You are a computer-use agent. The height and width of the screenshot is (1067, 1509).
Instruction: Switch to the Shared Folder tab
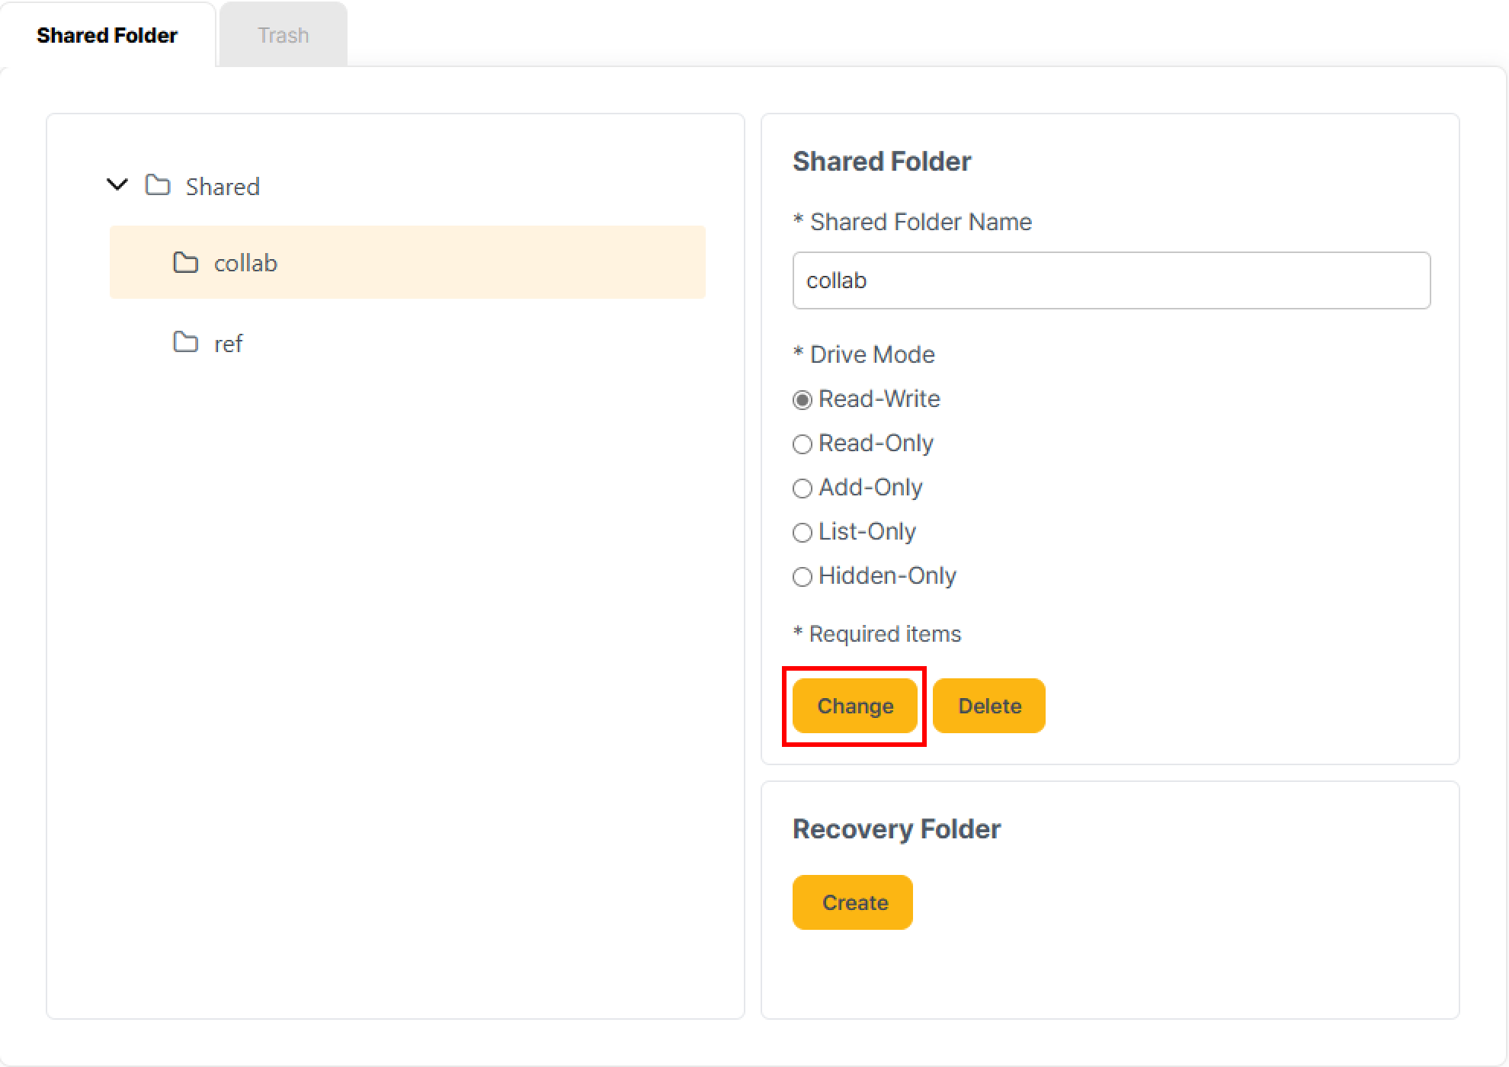click(107, 34)
